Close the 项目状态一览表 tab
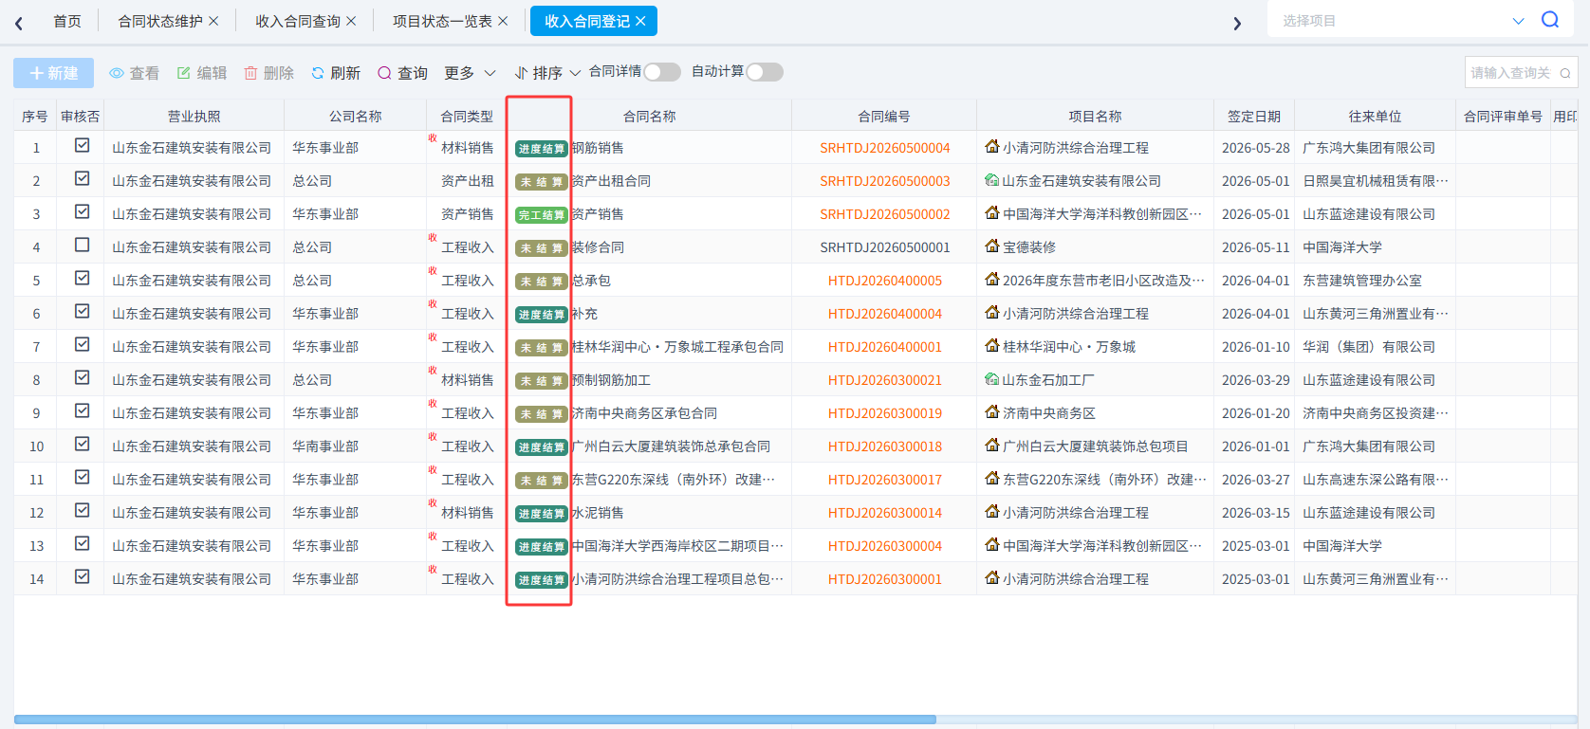Viewport: 1590px width, 729px height. pos(503,21)
